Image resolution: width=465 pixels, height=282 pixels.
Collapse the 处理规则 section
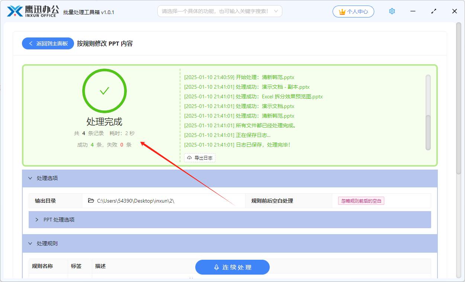tap(31, 243)
